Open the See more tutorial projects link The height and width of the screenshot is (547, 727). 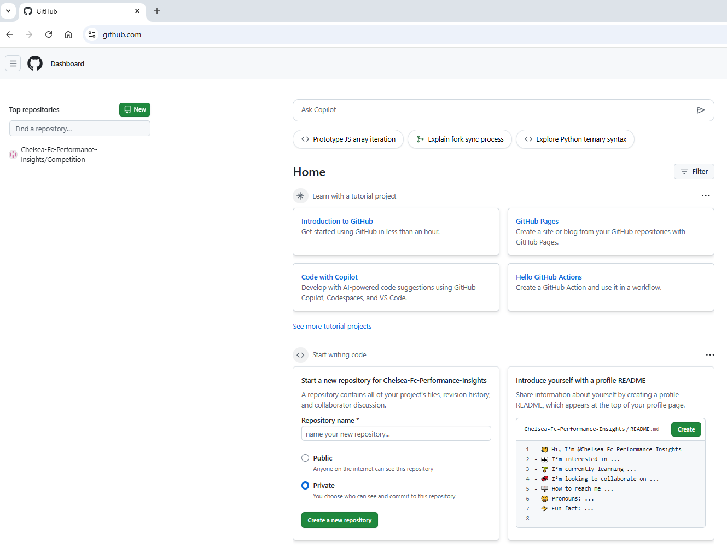332,327
